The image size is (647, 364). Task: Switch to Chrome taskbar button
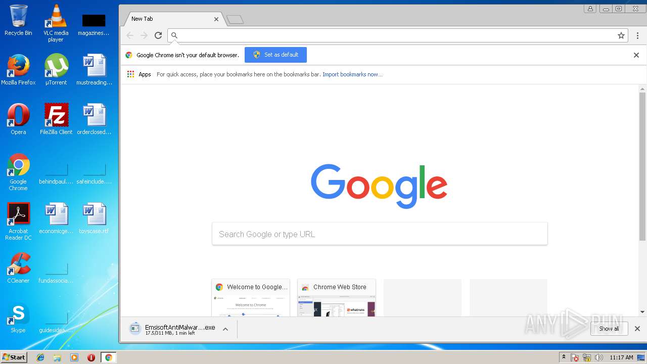[108, 357]
